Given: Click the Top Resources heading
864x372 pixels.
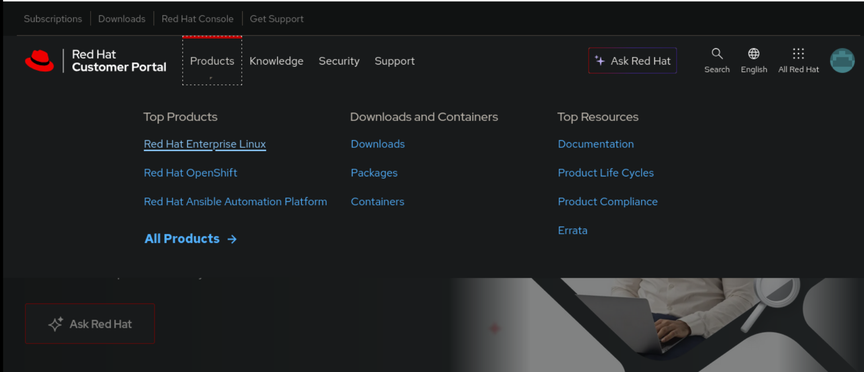Looking at the screenshot, I should 597,117.
